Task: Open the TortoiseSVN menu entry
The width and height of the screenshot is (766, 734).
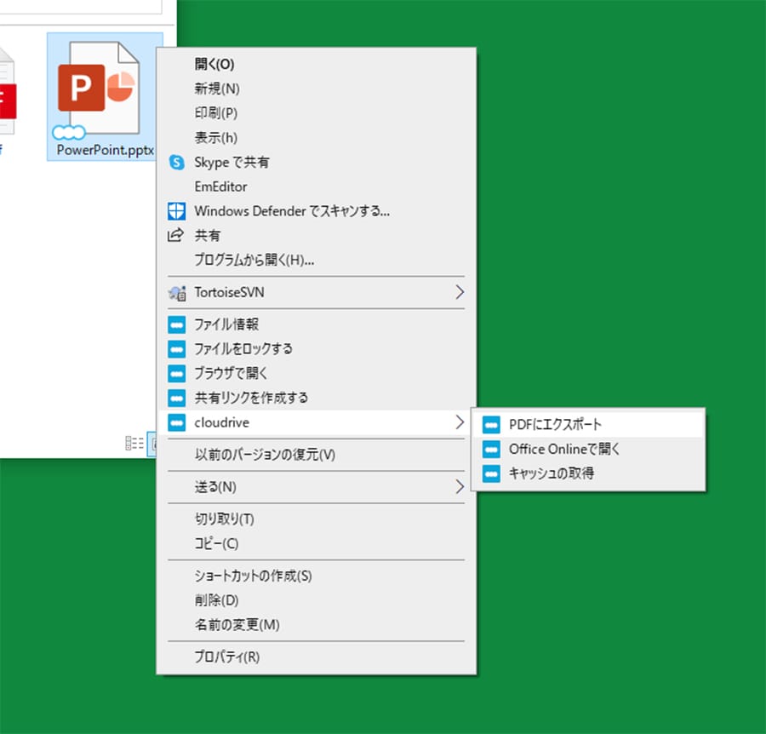Action: 316,292
